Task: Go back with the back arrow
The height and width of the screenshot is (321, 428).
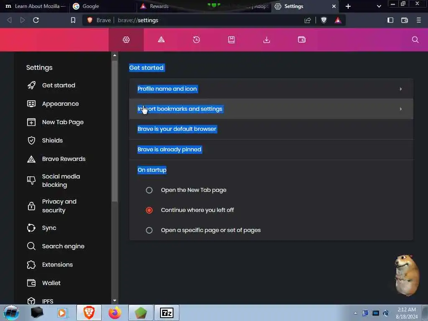Action: point(9,20)
